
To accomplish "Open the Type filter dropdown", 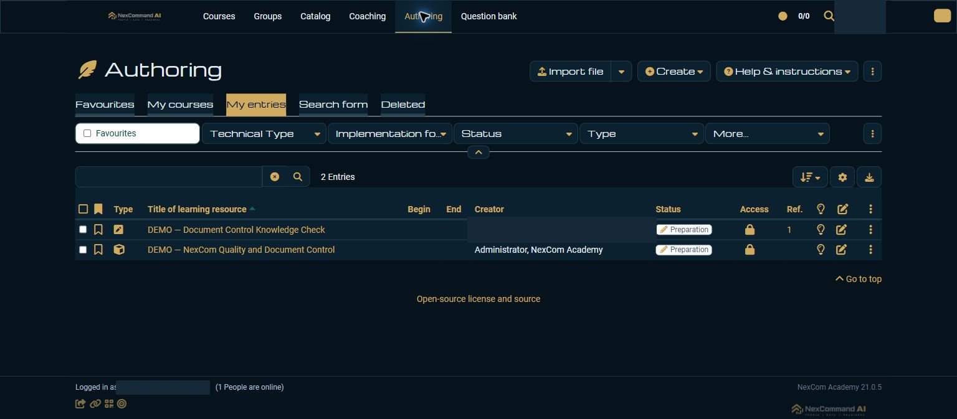I will [642, 134].
